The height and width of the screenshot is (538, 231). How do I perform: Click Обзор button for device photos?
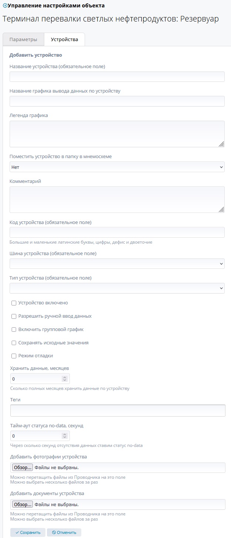pyautogui.click(x=23, y=467)
